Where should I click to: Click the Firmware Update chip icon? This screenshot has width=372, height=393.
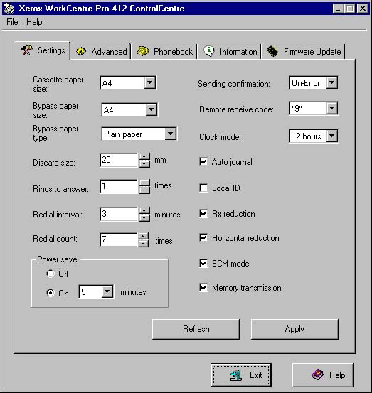tap(272, 51)
